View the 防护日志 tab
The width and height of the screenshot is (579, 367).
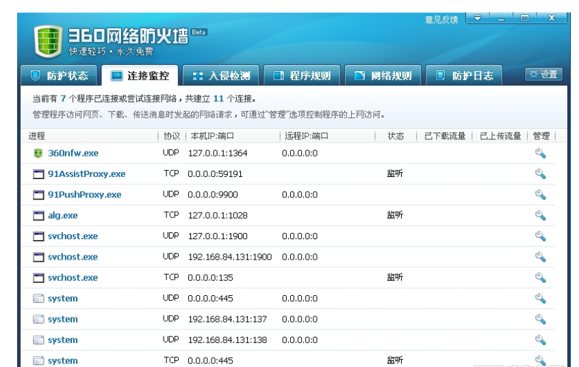[464, 76]
